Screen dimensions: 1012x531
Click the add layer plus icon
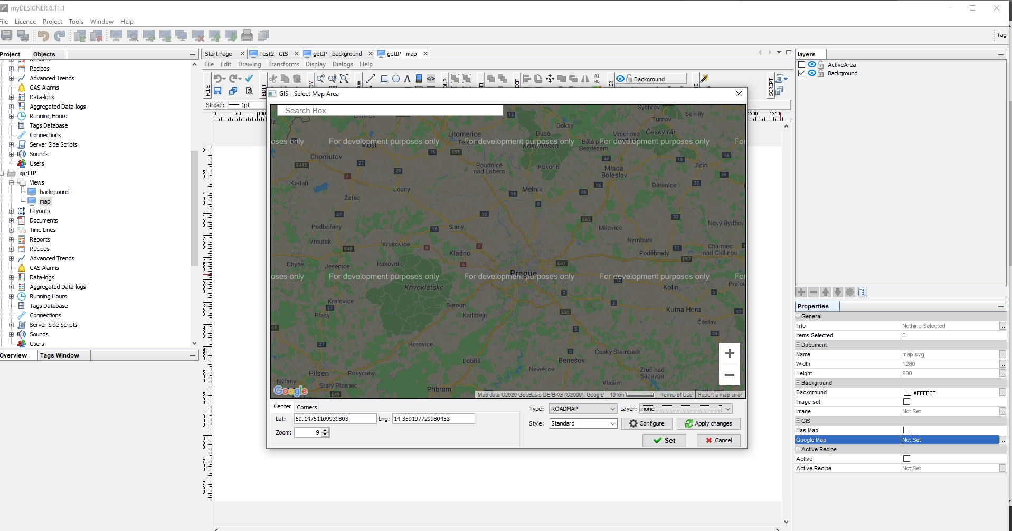pos(801,292)
